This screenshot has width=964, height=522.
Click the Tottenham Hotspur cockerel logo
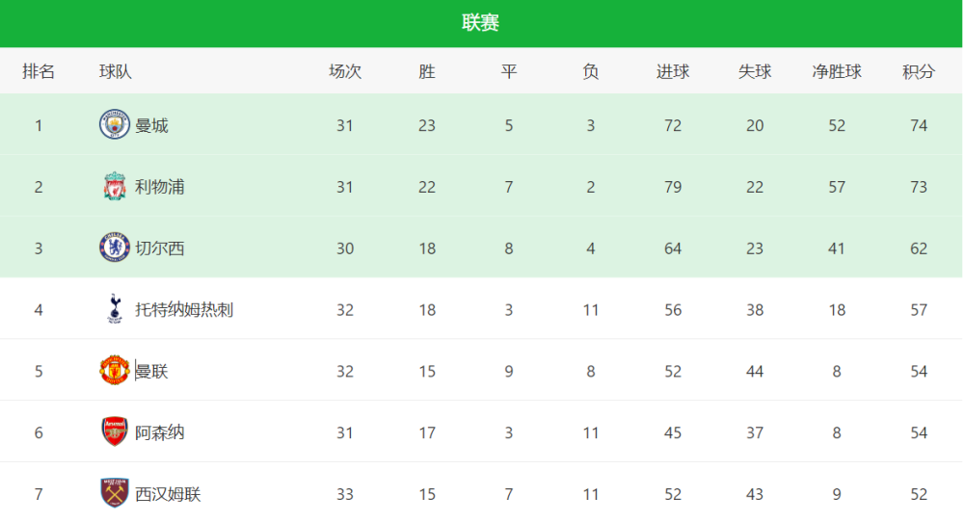(115, 309)
